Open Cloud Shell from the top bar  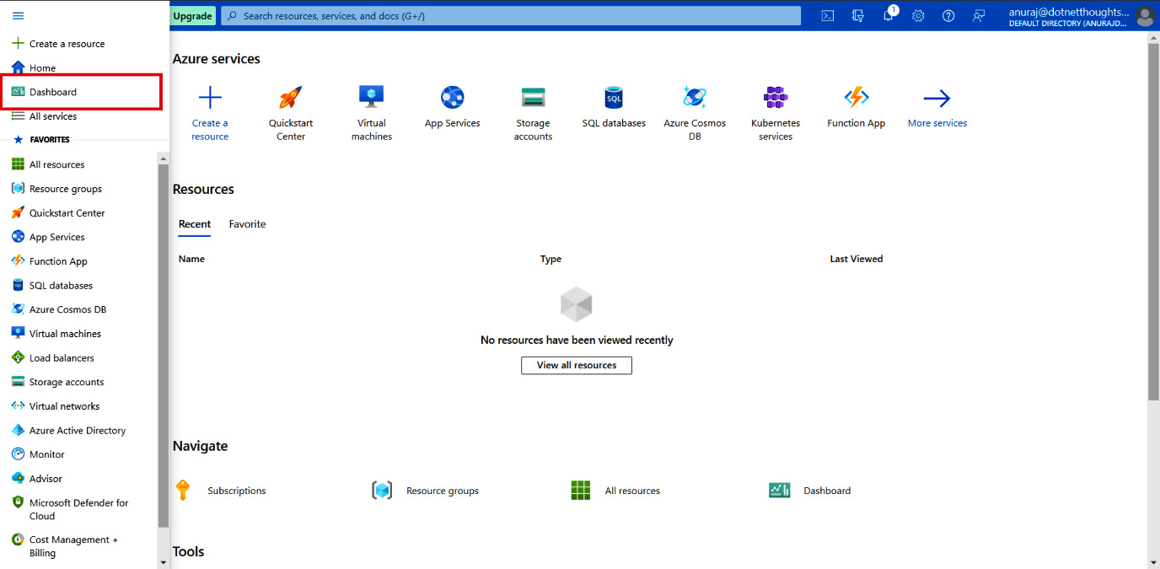pos(828,15)
